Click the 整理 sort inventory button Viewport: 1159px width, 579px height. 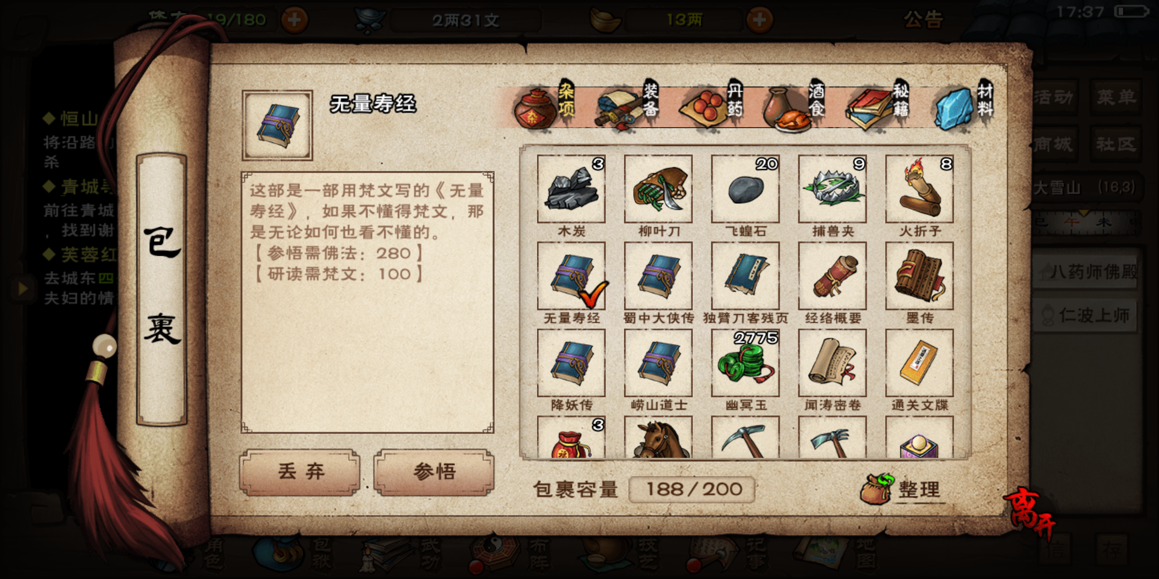tap(901, 489)
